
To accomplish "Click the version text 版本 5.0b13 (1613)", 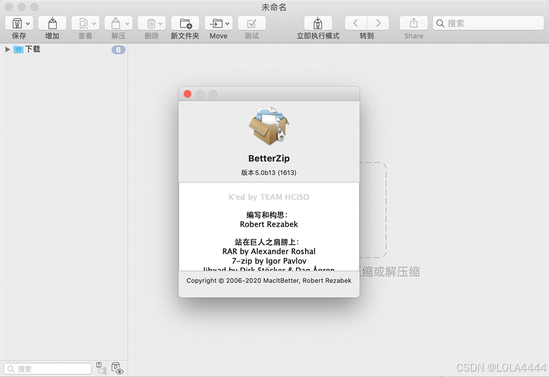I will coord(268,173).
